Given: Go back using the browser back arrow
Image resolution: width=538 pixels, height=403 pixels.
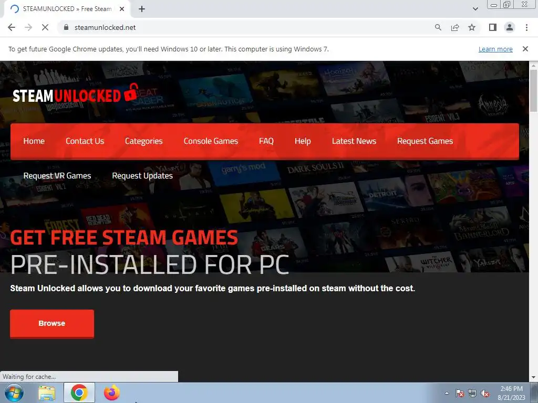Looking at the screenshot, I should click(12, 27).
